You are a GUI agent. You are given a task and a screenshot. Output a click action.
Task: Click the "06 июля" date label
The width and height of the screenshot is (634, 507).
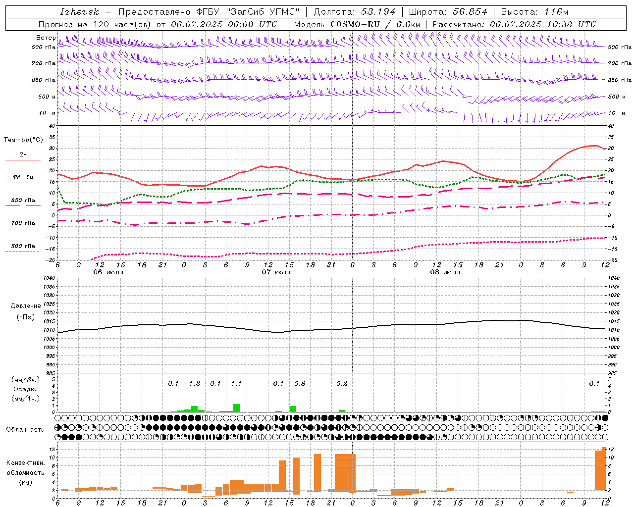click(x=108, y=272)
